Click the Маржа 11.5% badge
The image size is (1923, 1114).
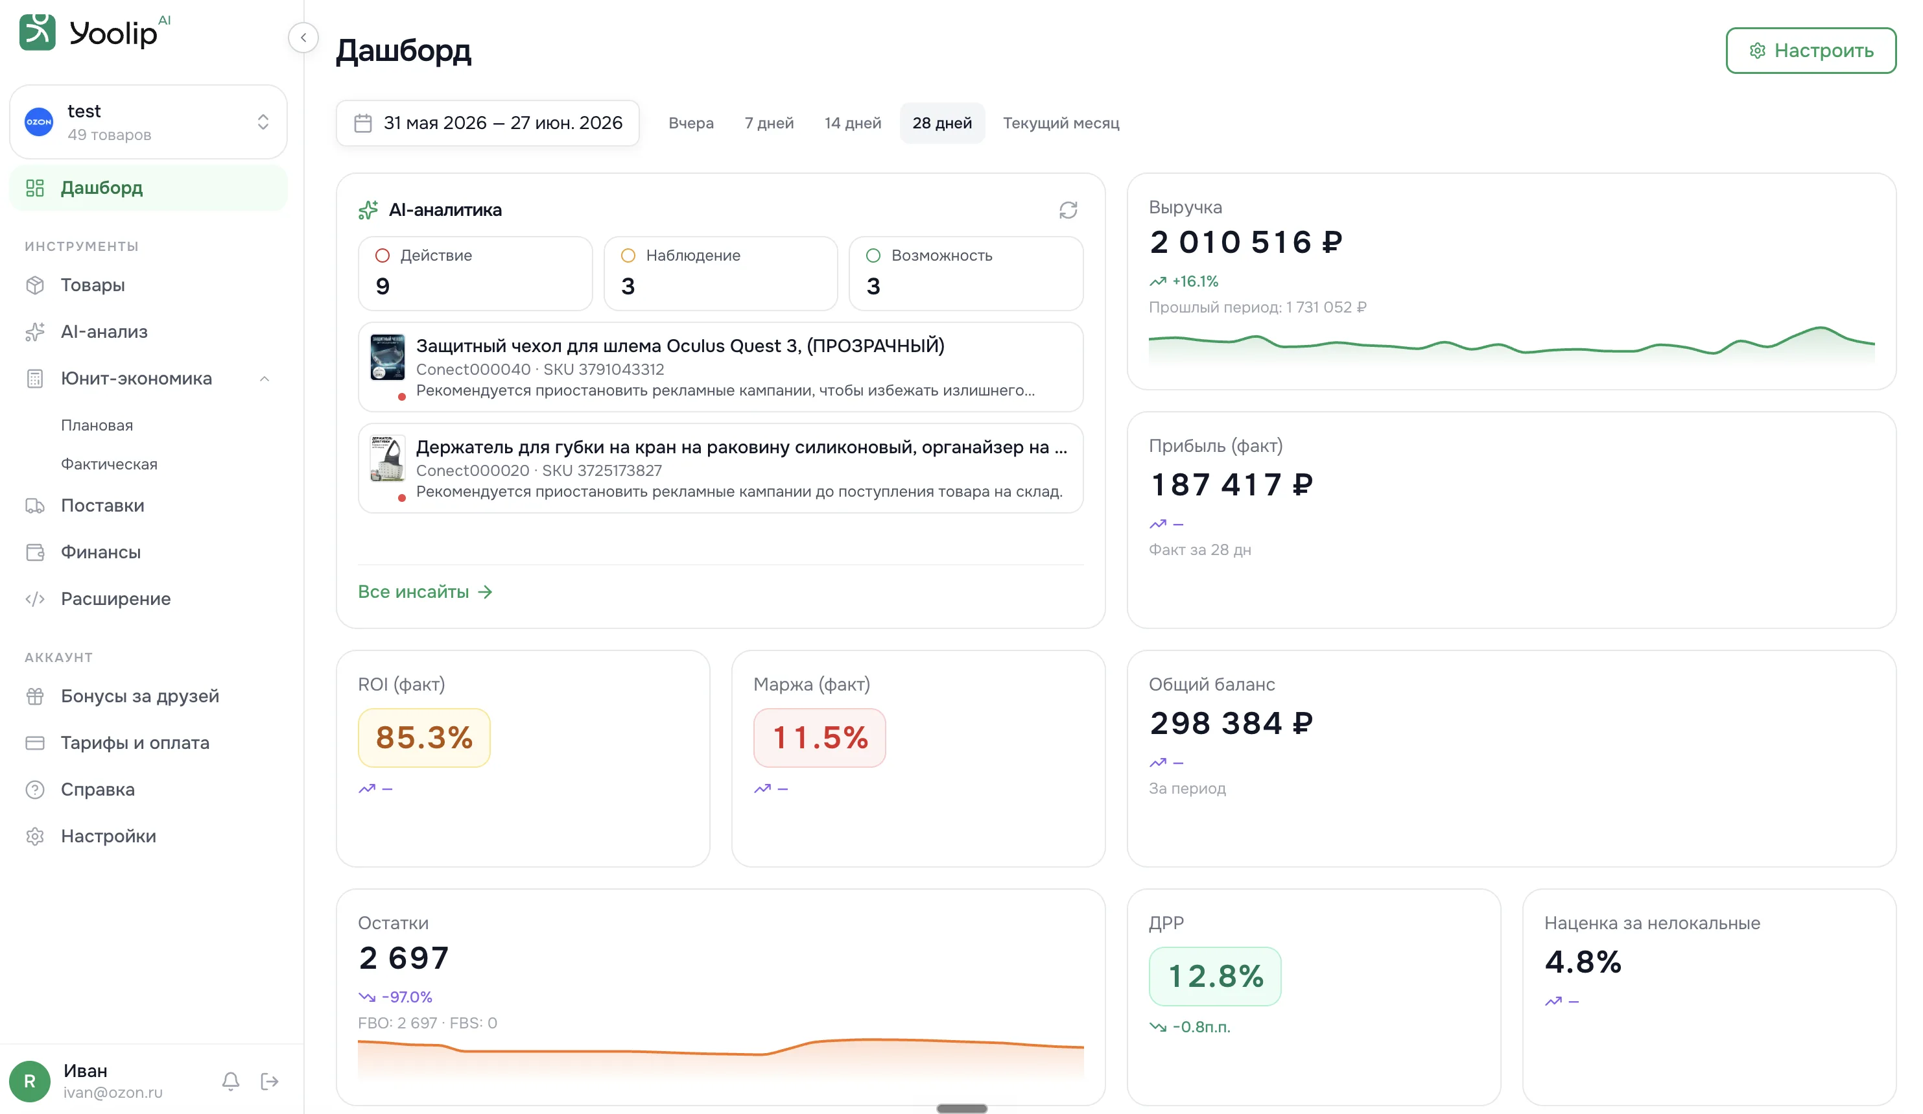[x=819, y=737]
